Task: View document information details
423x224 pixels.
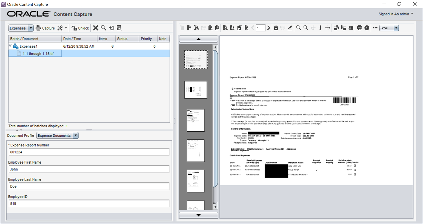Action: [x=367, y=28]
